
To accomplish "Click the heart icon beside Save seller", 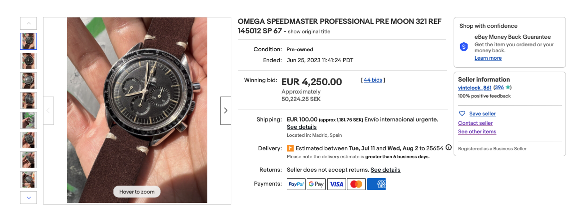I will click(x=462, y=114).
